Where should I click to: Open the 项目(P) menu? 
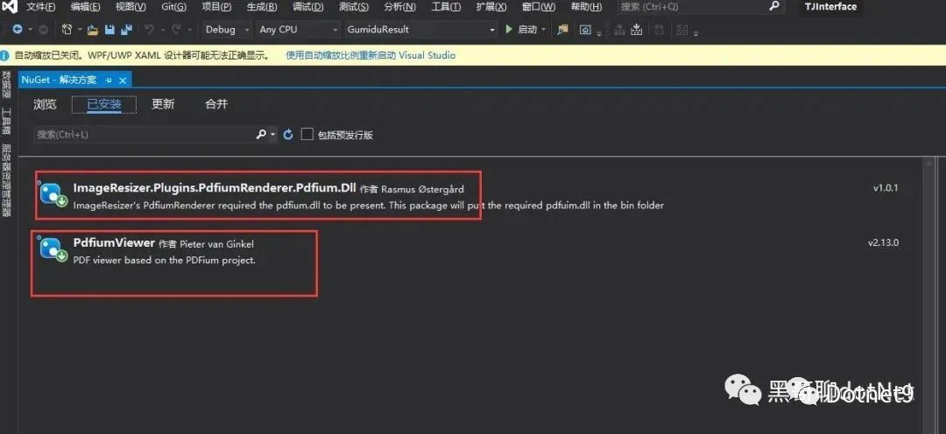pos(216,7)
